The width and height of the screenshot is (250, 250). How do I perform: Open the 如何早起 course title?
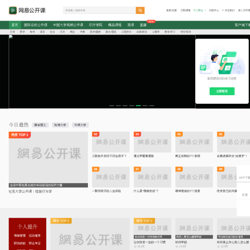(x=181, y=242)
